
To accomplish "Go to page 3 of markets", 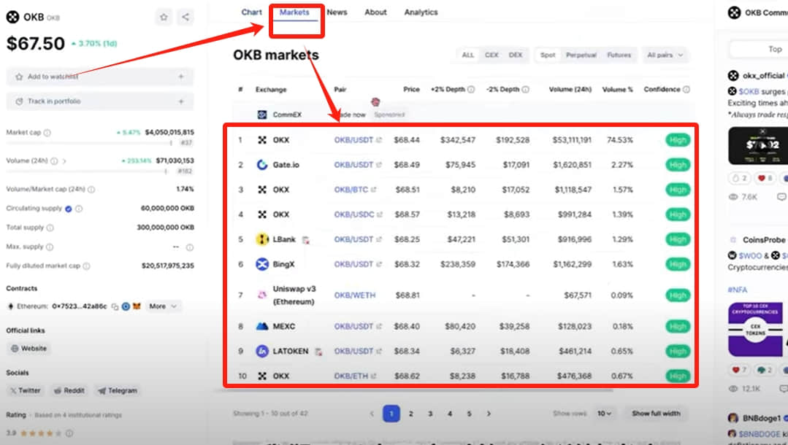I will click(430, 414).
